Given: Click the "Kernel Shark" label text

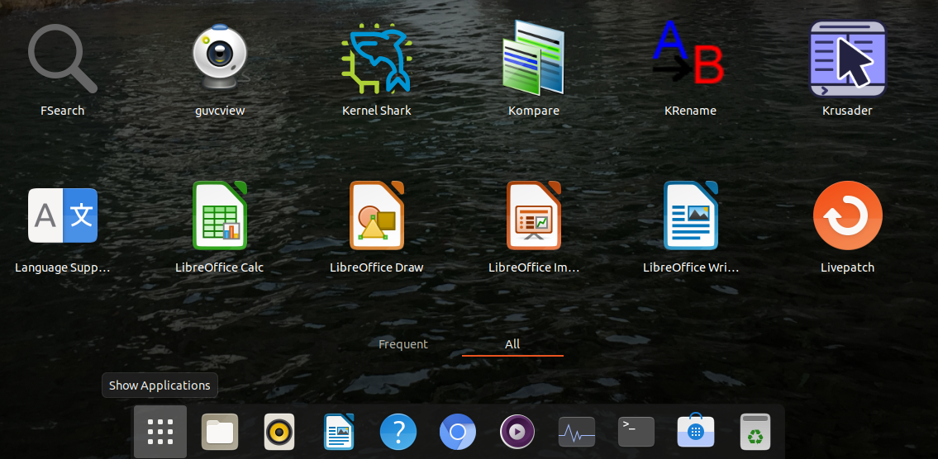Looking at the screenshot, I should 377,111.
